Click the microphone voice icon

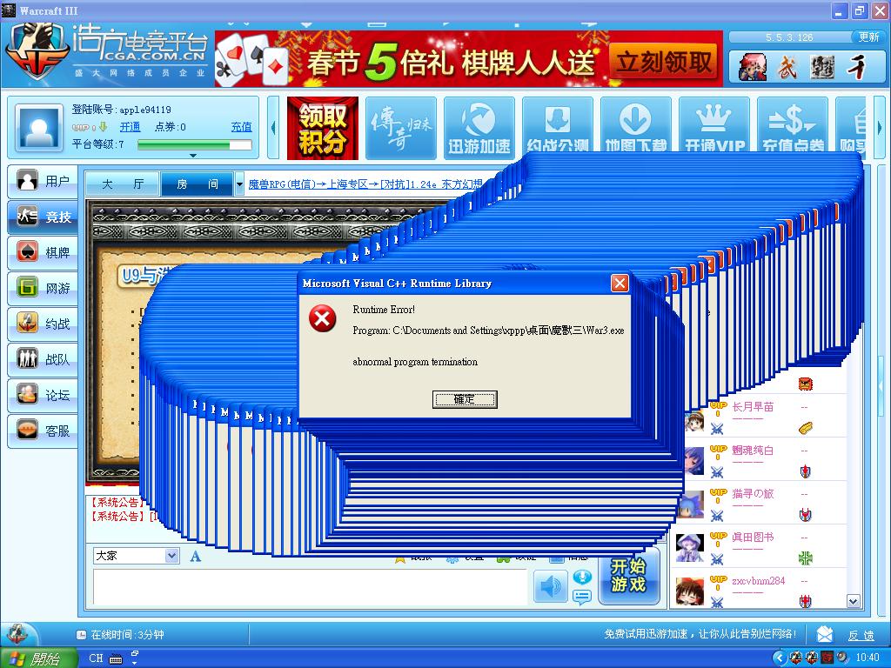coord(582,578)
